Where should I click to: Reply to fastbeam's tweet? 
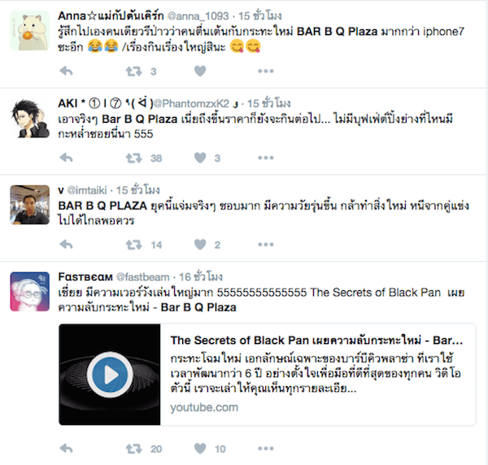pyautogui.click(x=67, y=449)
